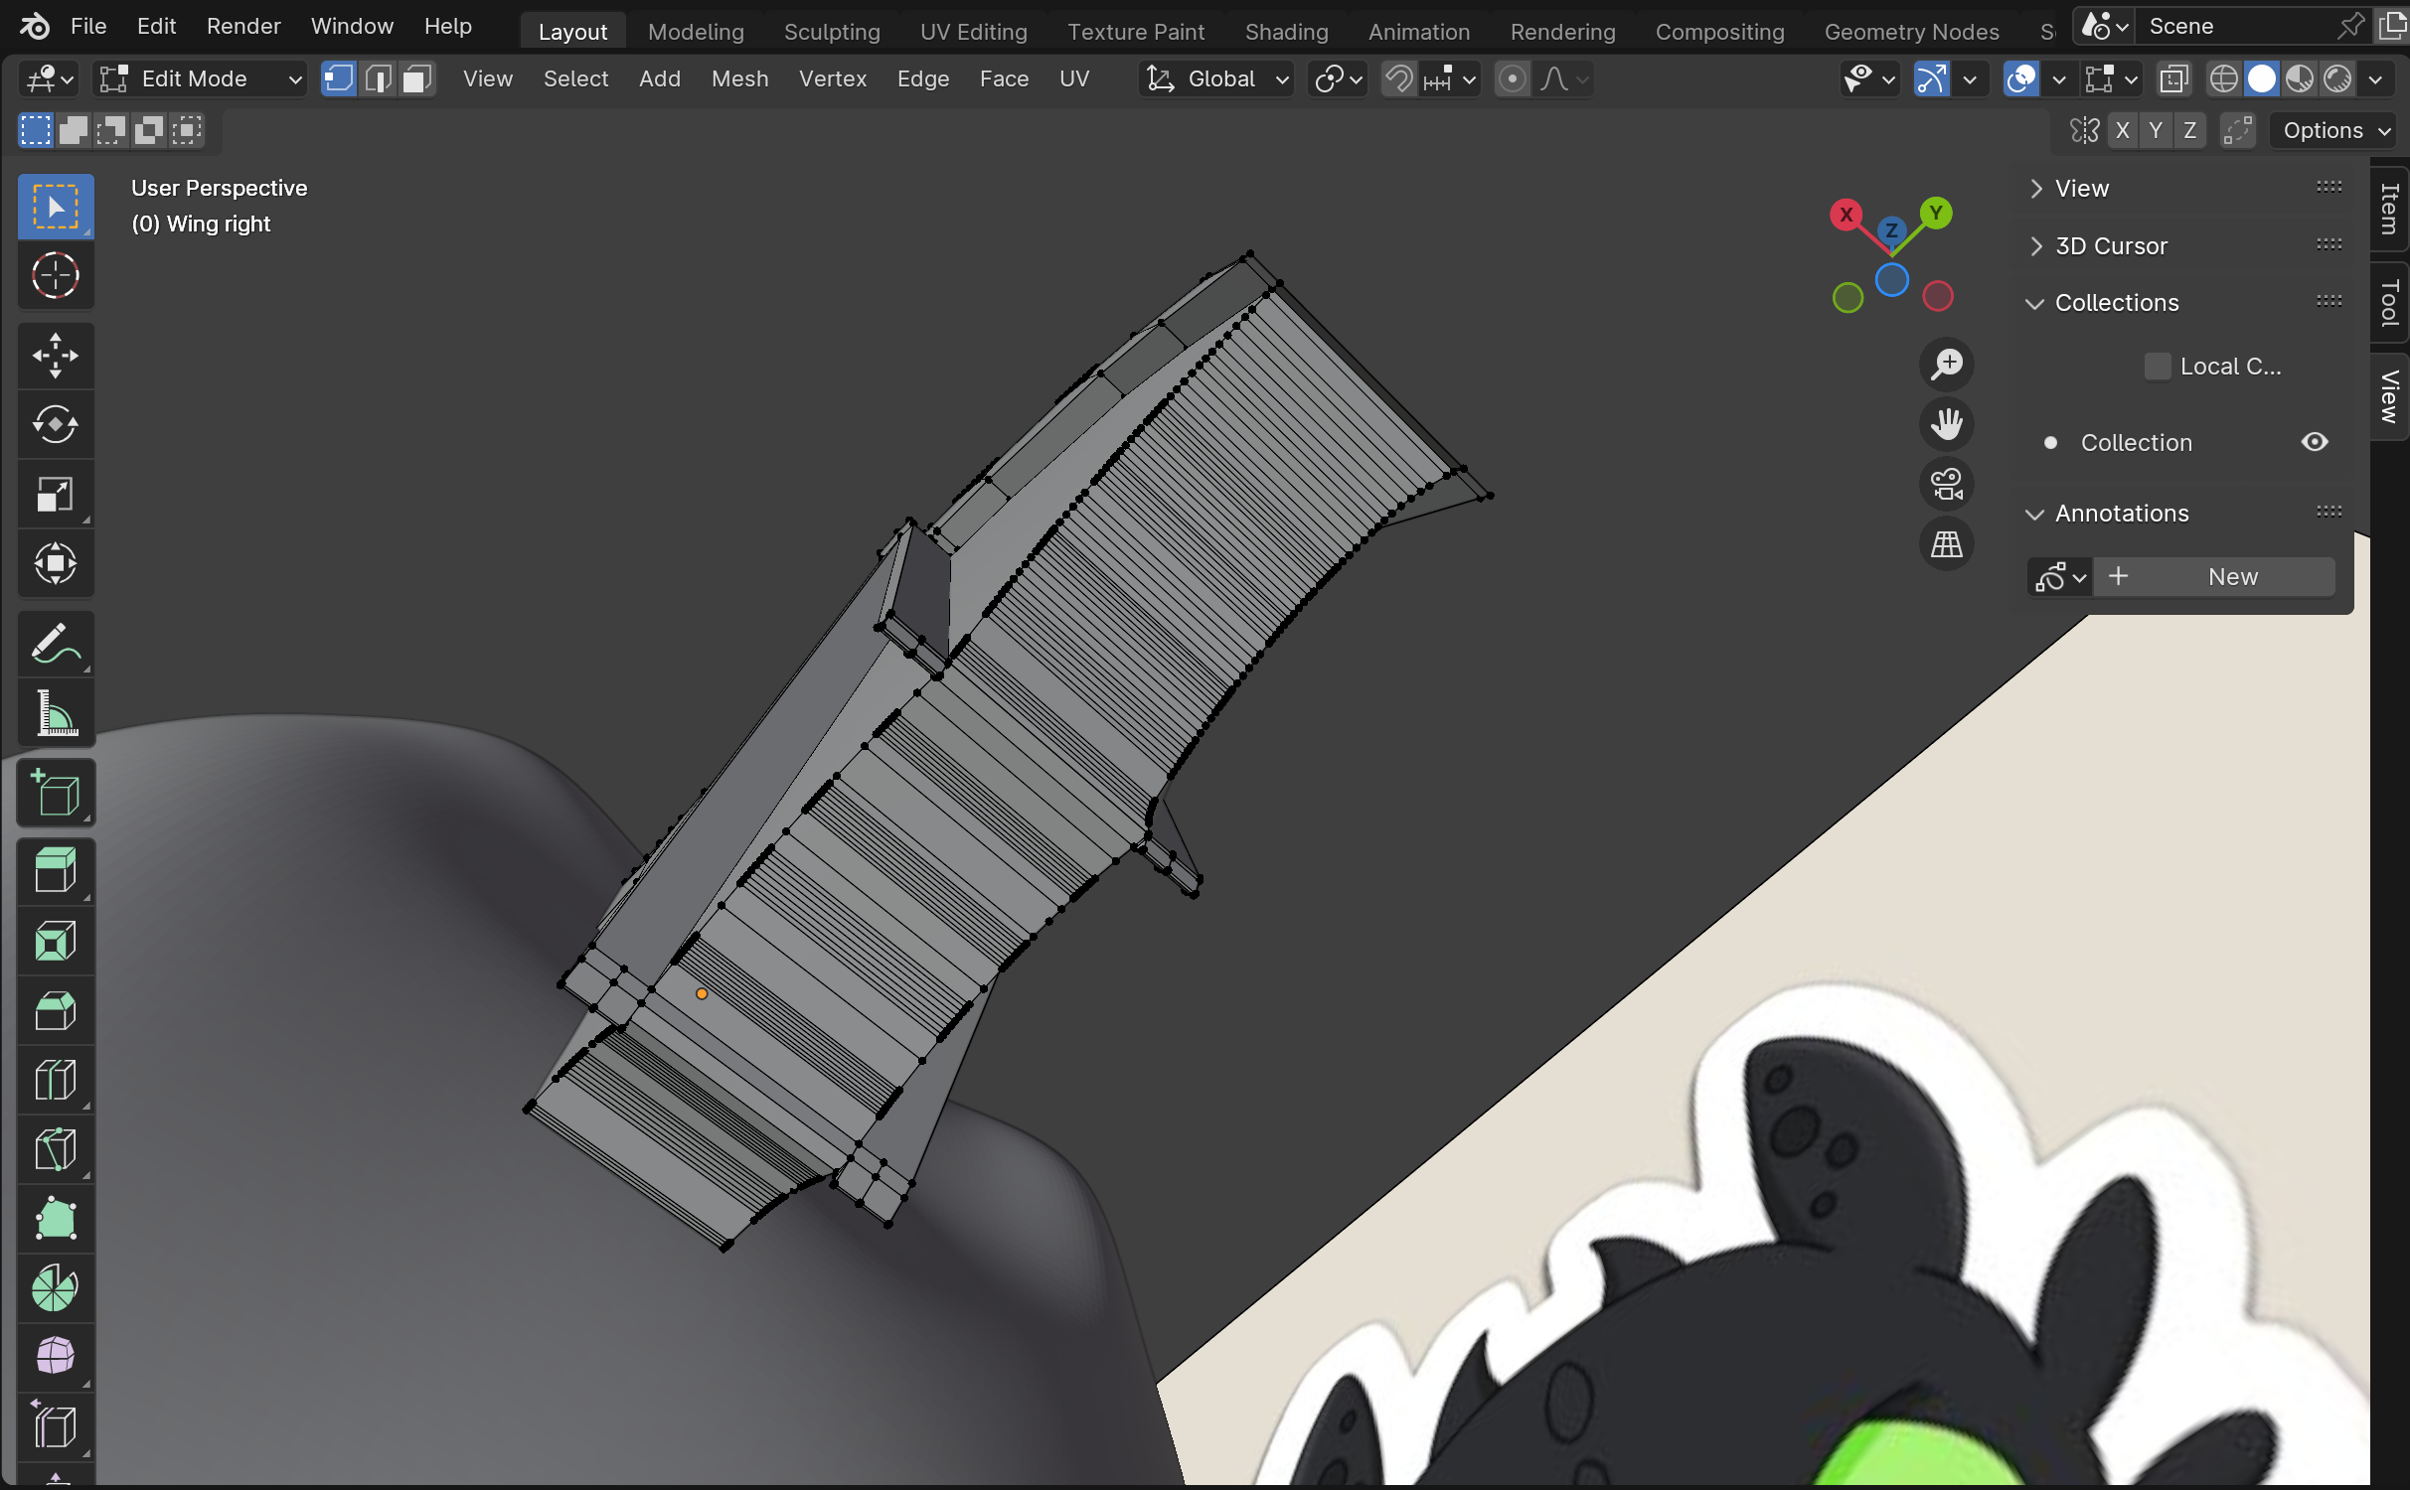Select the Move tool
The height and width of the screenshot is (1490, 2410).
click(56, 356)
